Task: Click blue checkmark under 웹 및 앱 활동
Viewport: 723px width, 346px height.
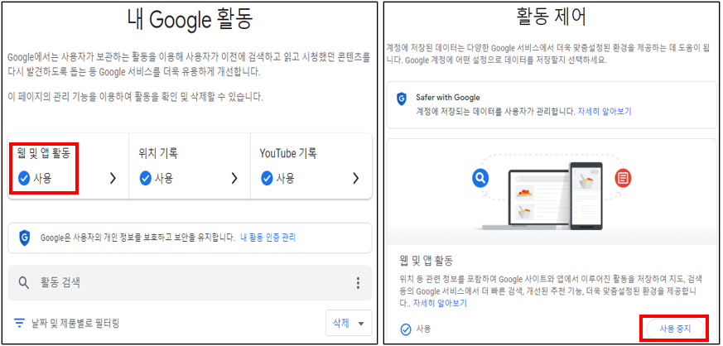Action: [24, 178]
